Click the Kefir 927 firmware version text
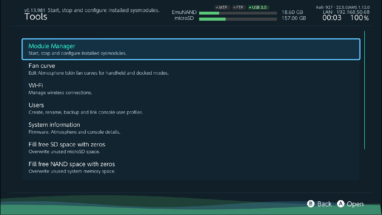Viewport: 382px width, 215px height. pyautogui.click(x=343, y=7)
